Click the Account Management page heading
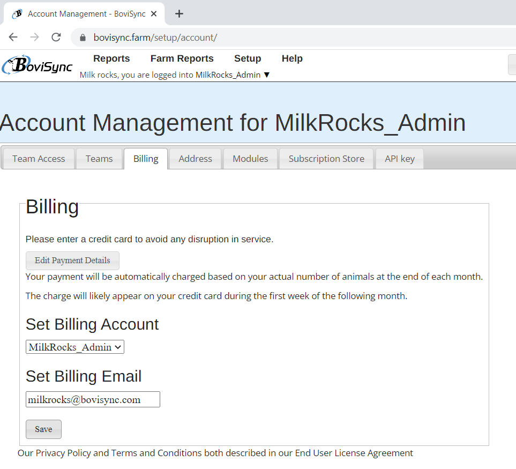The image size is (516, 469). tap(233, 123)
